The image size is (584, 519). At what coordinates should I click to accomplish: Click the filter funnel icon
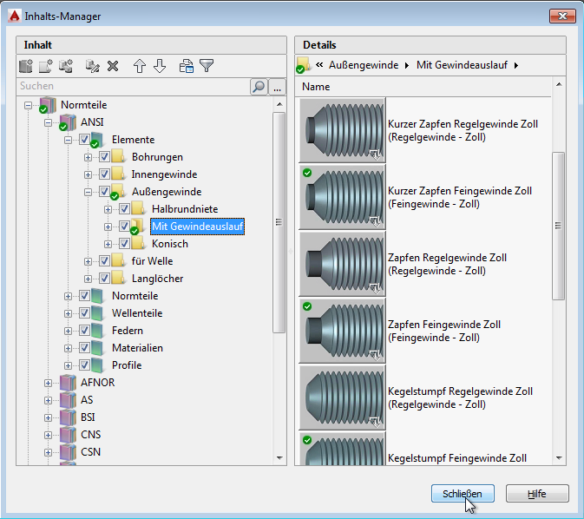point(207,66)
